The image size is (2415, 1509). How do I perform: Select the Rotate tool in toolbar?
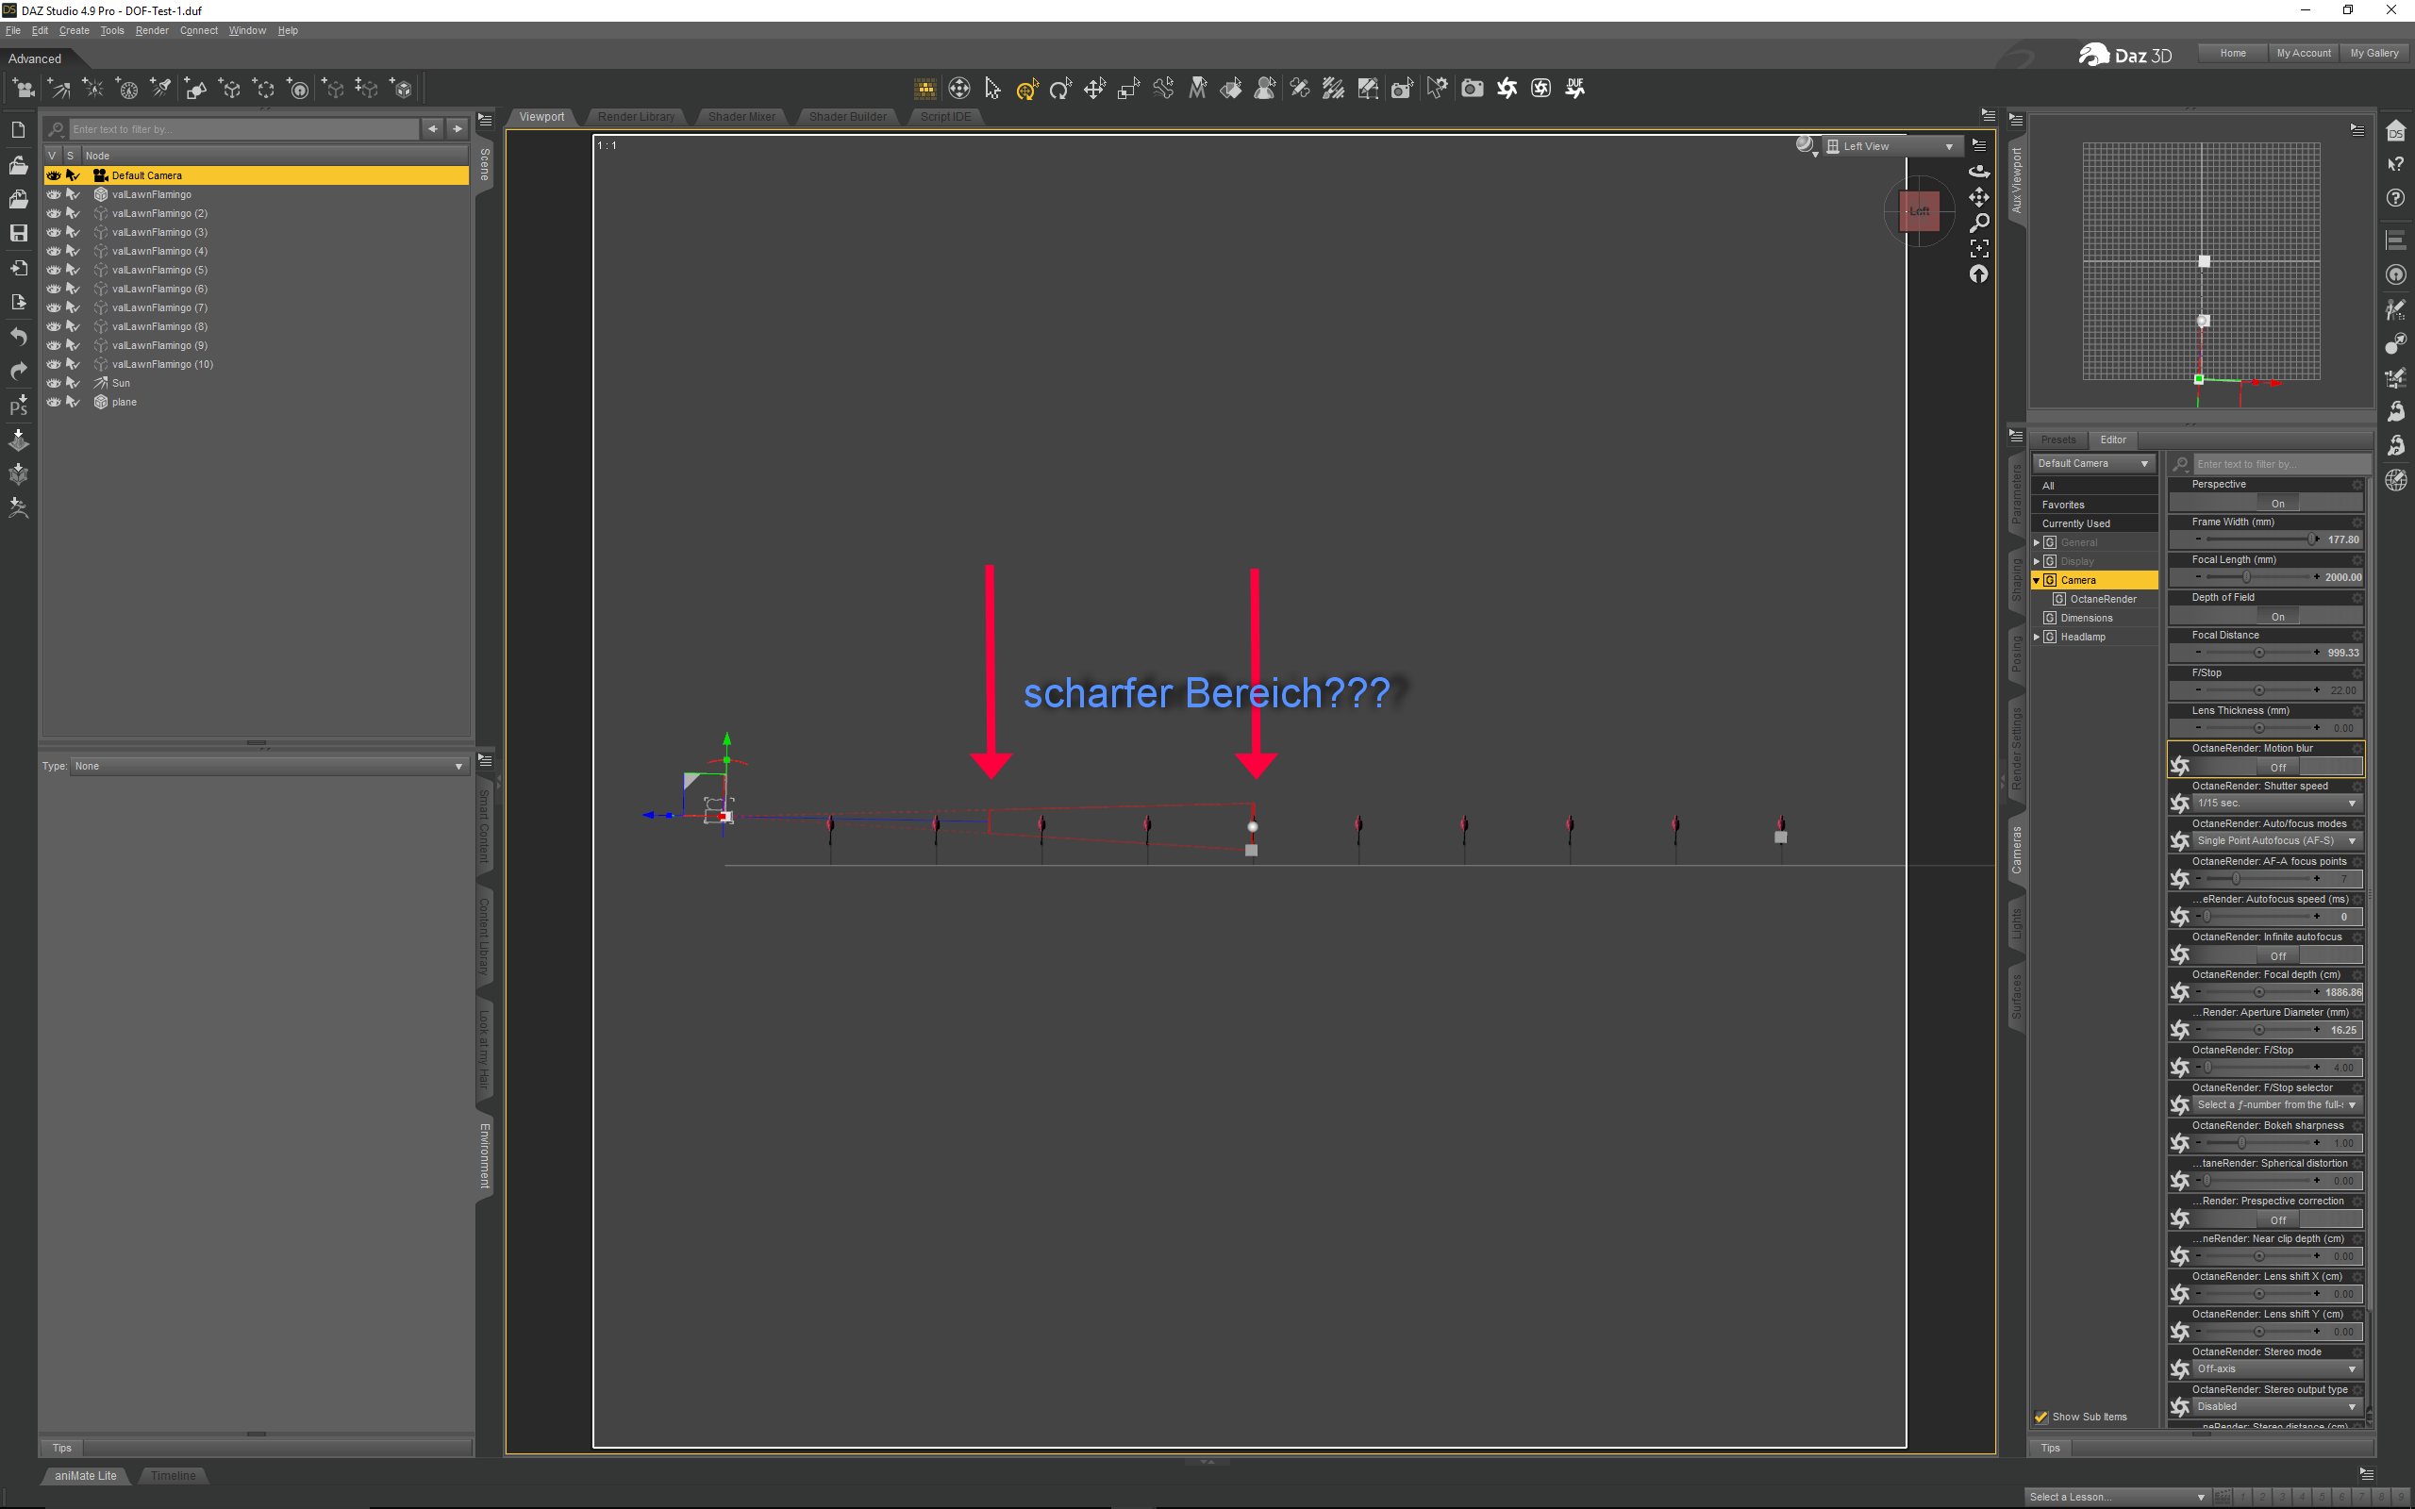pyautogui.click(x=1059, y=89)
